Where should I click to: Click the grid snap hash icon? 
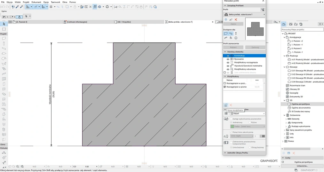pos(51,7)
